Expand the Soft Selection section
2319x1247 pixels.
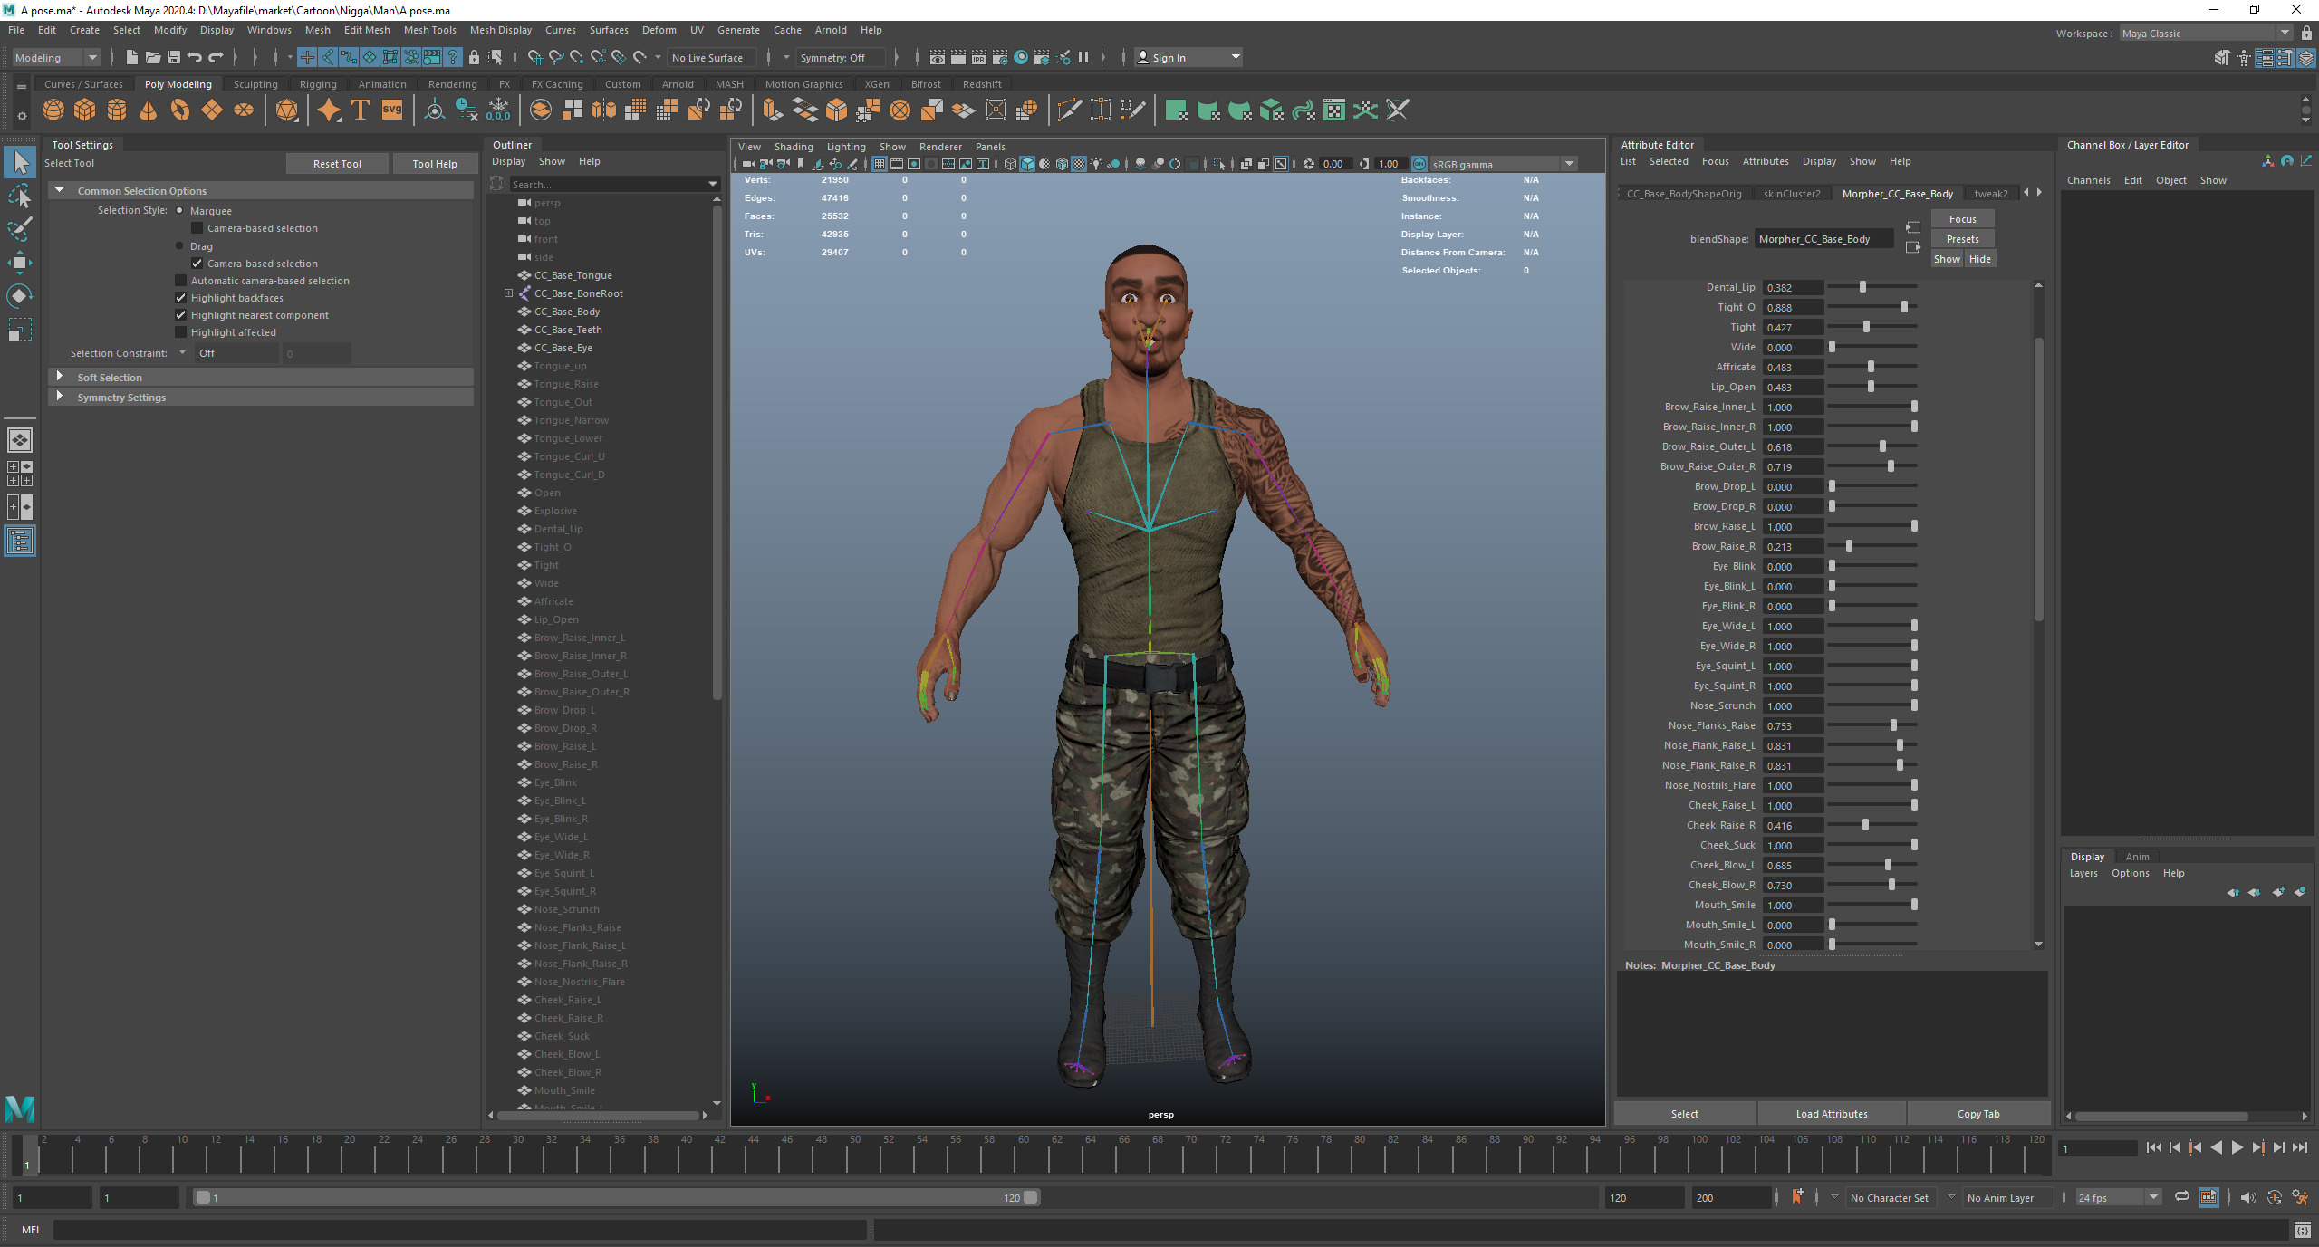pos(60,377)
